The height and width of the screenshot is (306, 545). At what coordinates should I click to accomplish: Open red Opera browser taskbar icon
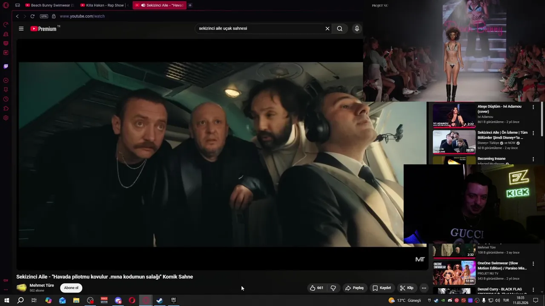pyautogui.click(x=132, y=300)
